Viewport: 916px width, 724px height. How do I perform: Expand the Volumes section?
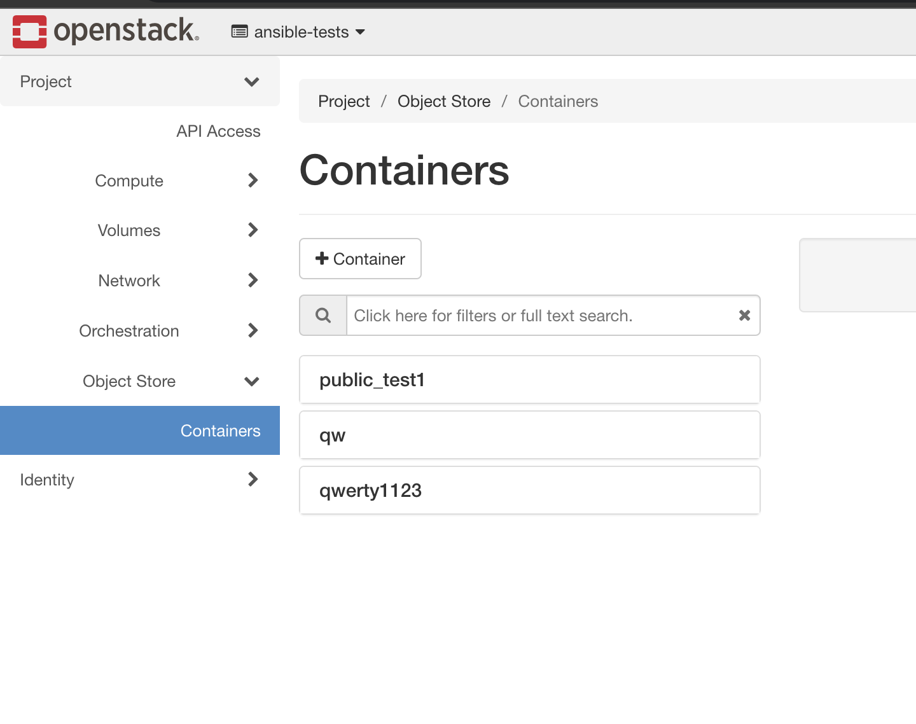pos(253,230)
